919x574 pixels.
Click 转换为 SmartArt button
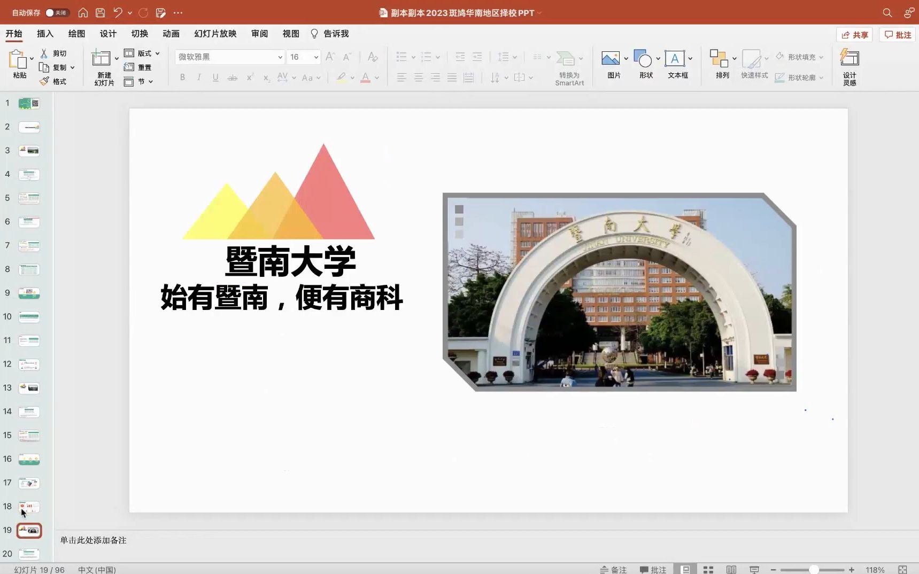tap(569, 68)
